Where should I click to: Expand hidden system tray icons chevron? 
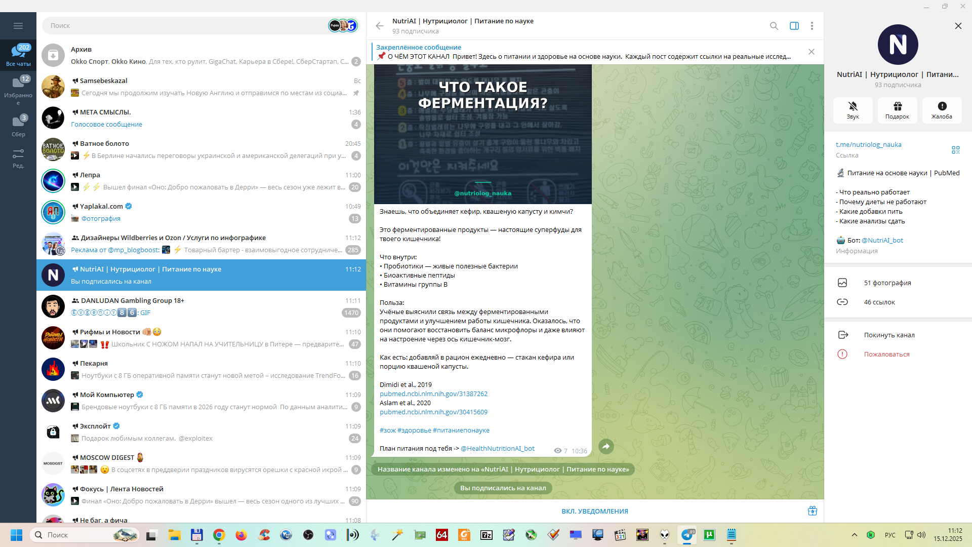pos(854,535)
